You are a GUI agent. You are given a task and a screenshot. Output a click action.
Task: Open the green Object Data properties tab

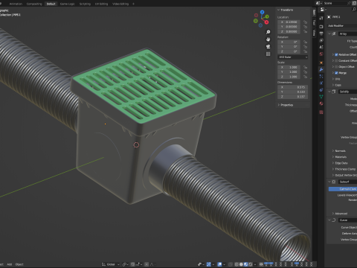[x=321, y=97]
